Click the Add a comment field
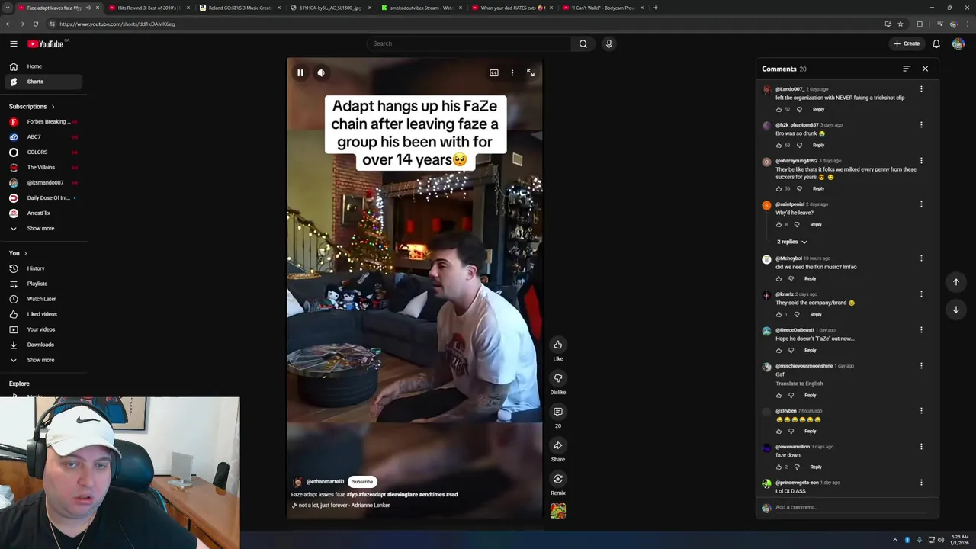 [851, 507]
